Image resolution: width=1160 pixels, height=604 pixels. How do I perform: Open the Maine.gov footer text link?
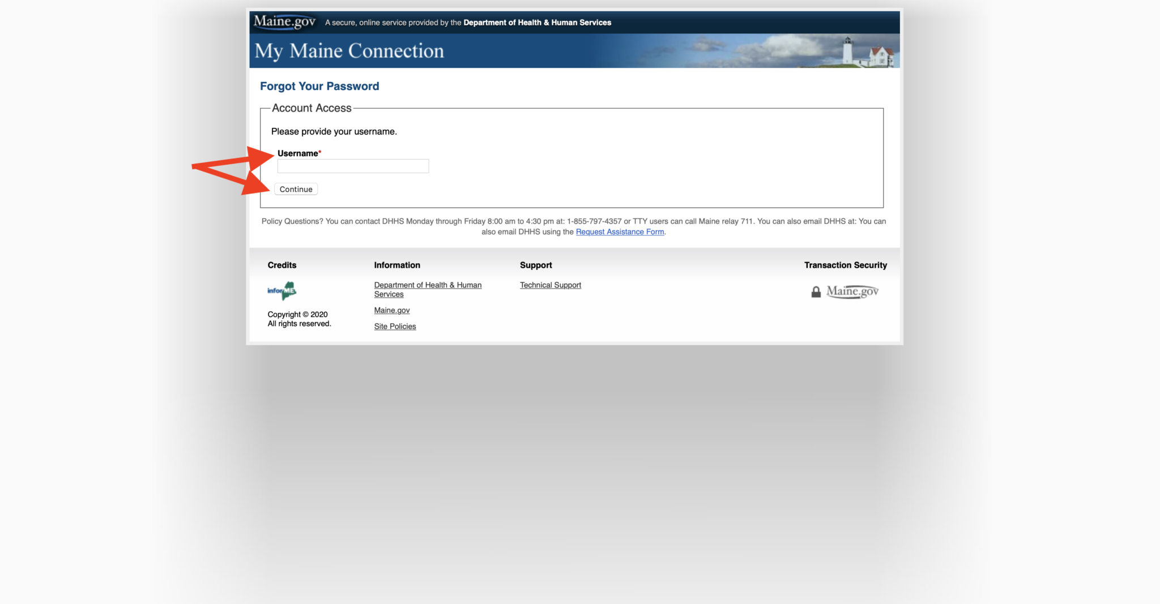pyautogui.click(x=391, y=310)
